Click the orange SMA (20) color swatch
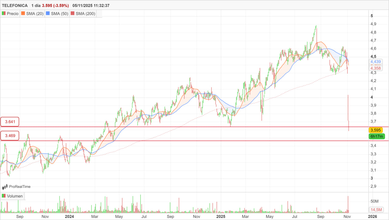 (22, 14)
